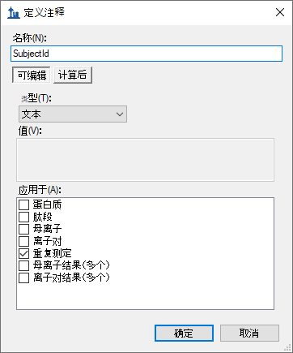The image size is (293, 353).
Task: Click the 重复测定 label text in list
Action: click(52, 253)
